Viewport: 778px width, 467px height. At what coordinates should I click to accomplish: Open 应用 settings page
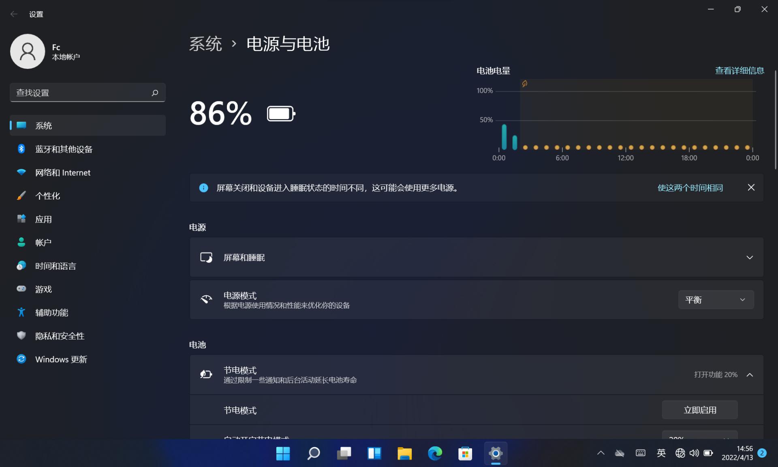tap(44, 219)
